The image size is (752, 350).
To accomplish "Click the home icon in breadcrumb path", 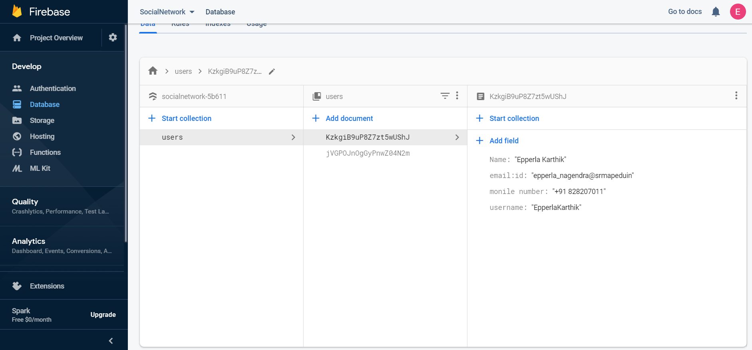I will coord(153,71).
